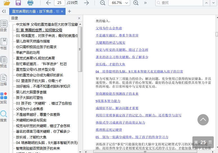The height and width of the screenshot is (153, 218).
Task: Open the 目录 sidebar panel
Action: 3,26
